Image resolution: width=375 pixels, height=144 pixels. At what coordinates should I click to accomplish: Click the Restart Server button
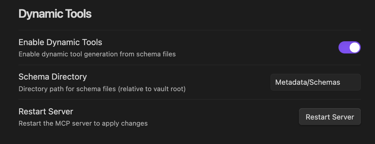pyautogui.click(x=330, y=117)
